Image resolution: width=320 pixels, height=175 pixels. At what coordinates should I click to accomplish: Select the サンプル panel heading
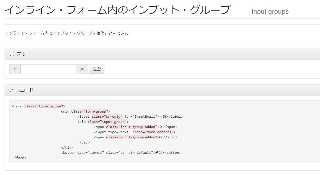[17, 54]
